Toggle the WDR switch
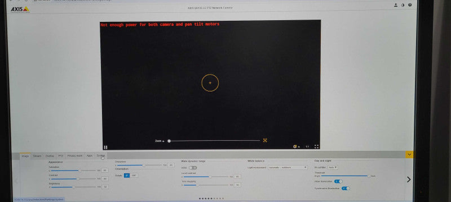 click(193, 168)
